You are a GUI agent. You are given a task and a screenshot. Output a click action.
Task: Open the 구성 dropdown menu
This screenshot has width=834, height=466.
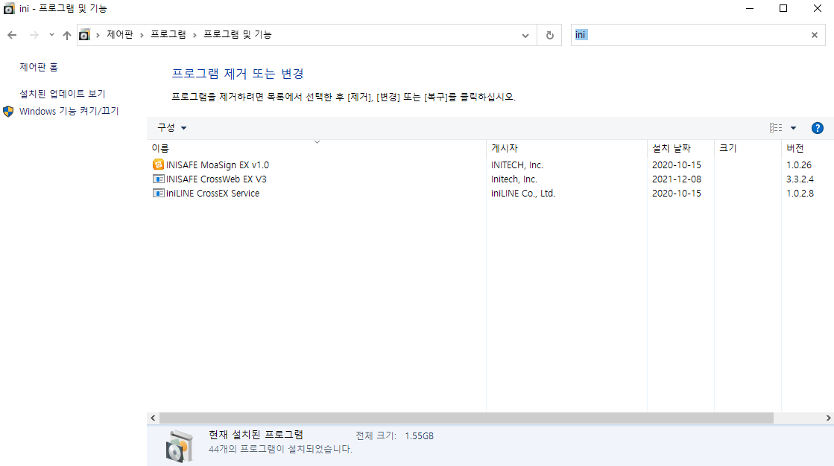172,127
